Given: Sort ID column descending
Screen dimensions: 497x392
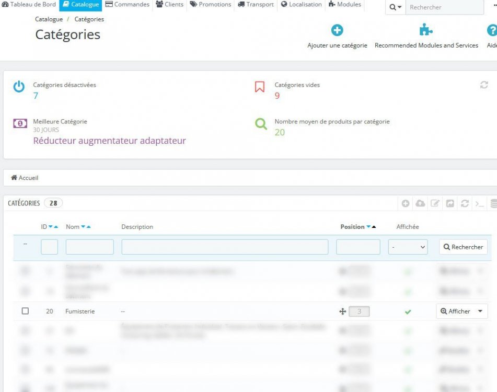Looking at the screenshot, I should [x=51, y=227].
